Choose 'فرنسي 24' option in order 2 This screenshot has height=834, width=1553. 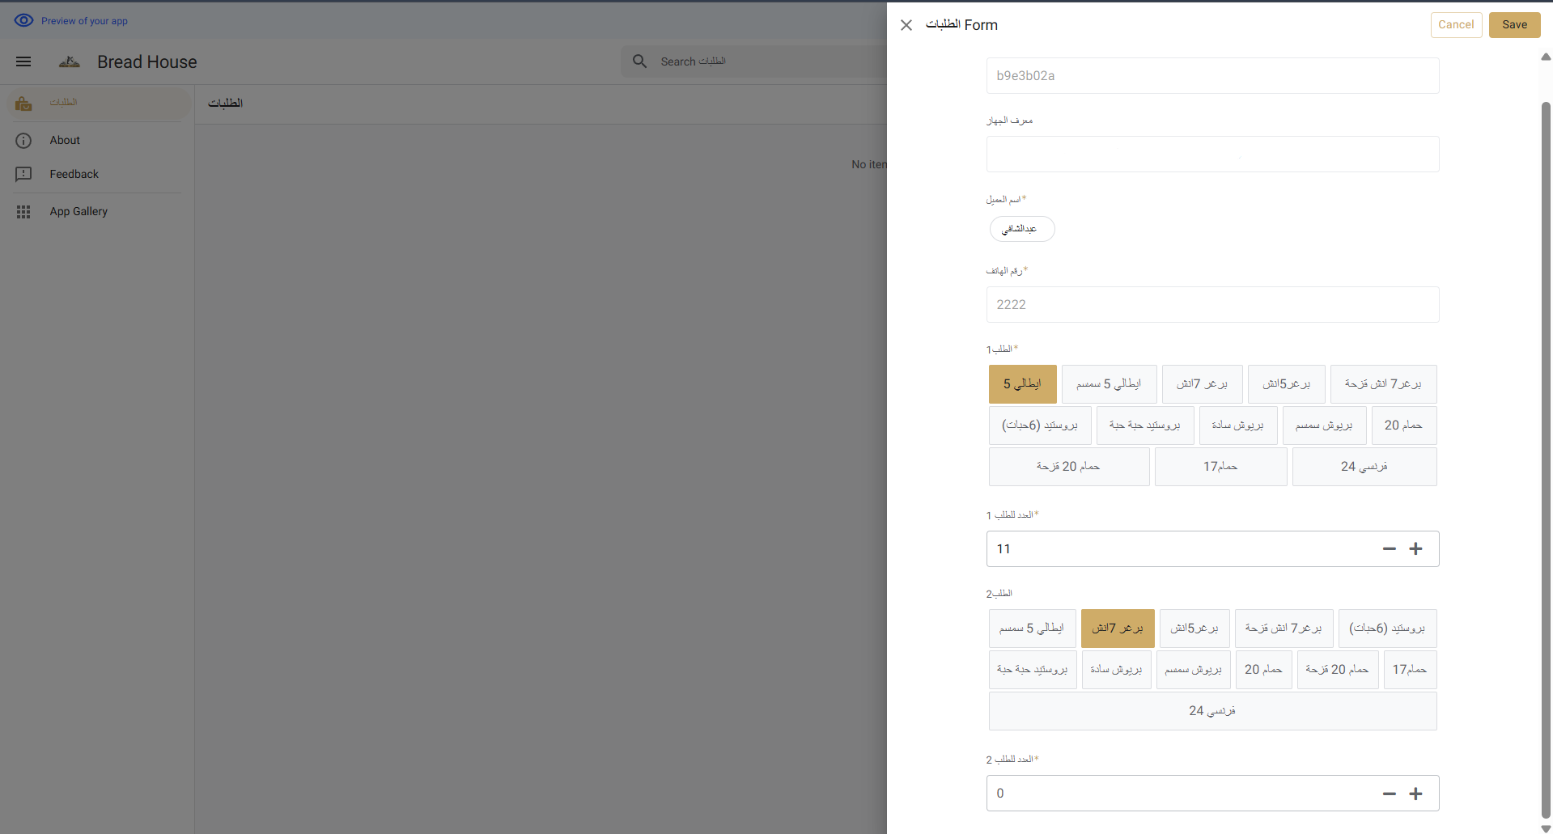[1211, 711]
